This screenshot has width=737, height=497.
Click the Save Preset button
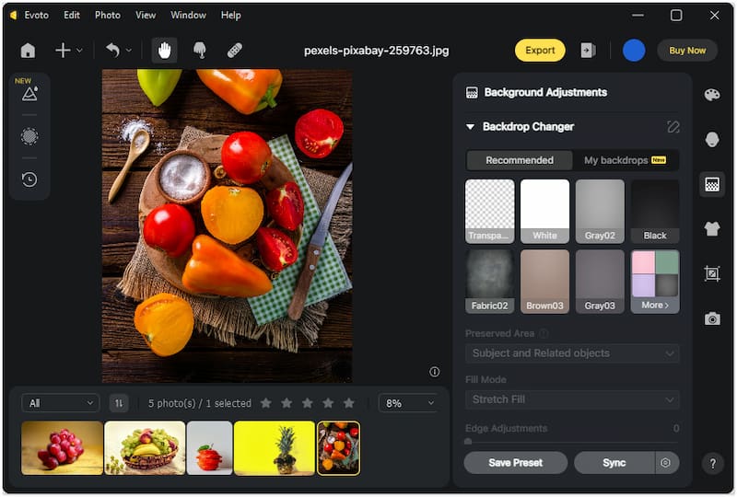[515, 463]
